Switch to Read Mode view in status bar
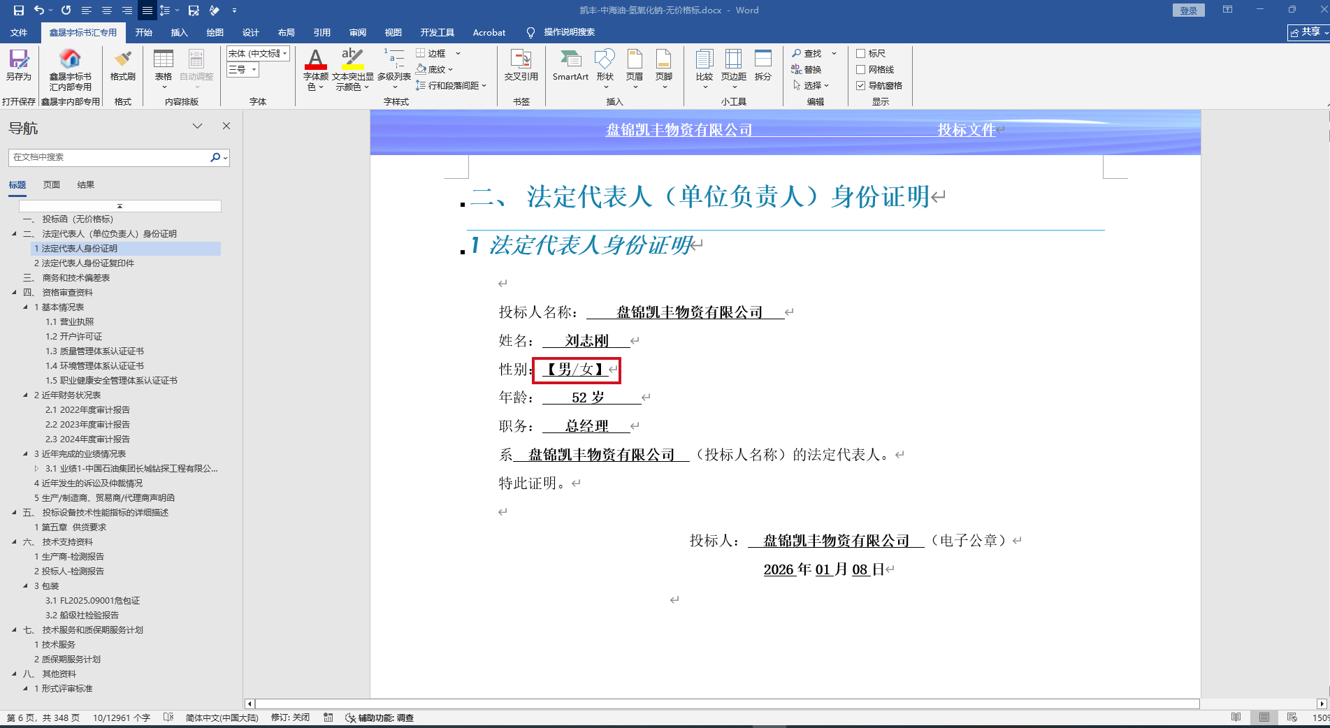Viewport: 1330px width, 728px height. coord(1236,718)
